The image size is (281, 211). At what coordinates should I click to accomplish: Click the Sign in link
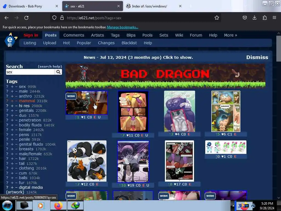coord(31,35)
